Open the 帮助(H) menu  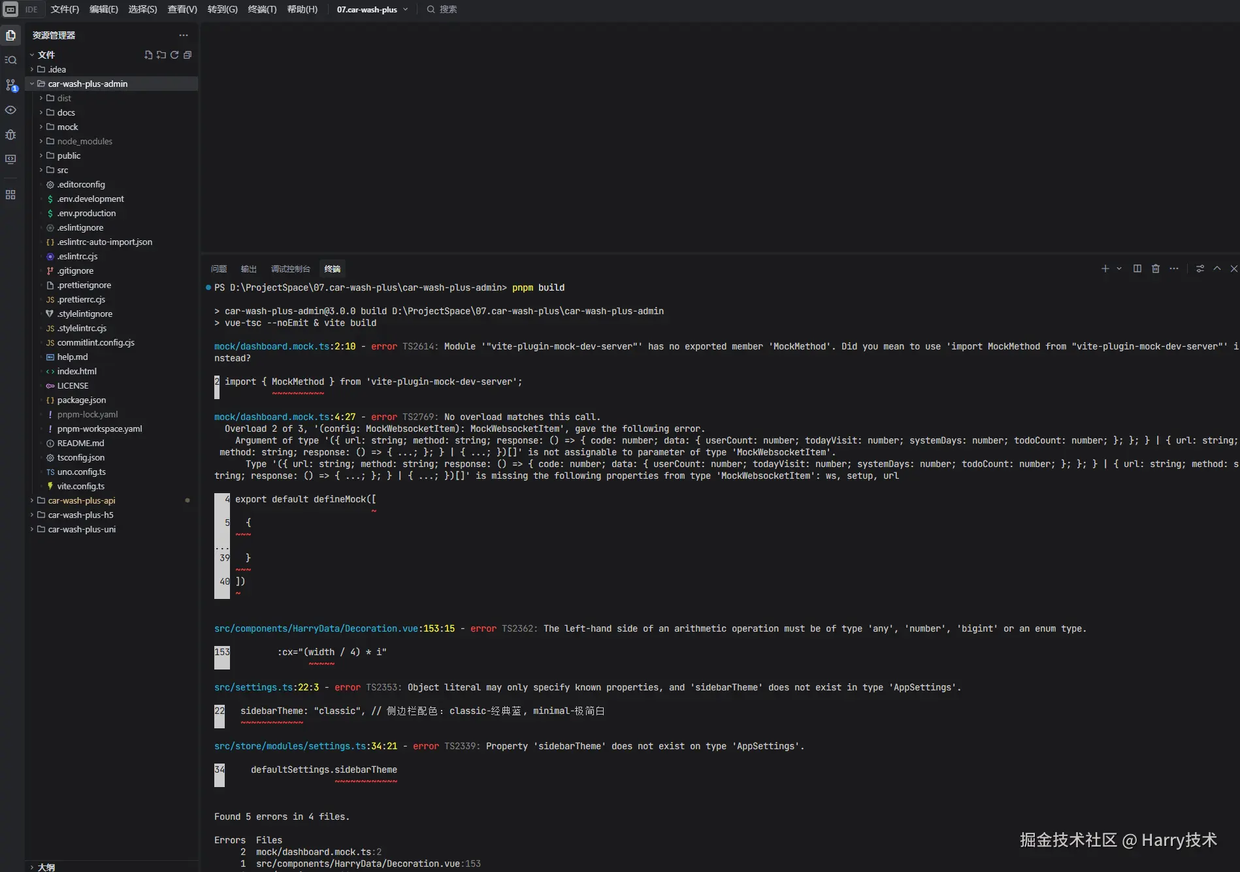coord(302,9)
